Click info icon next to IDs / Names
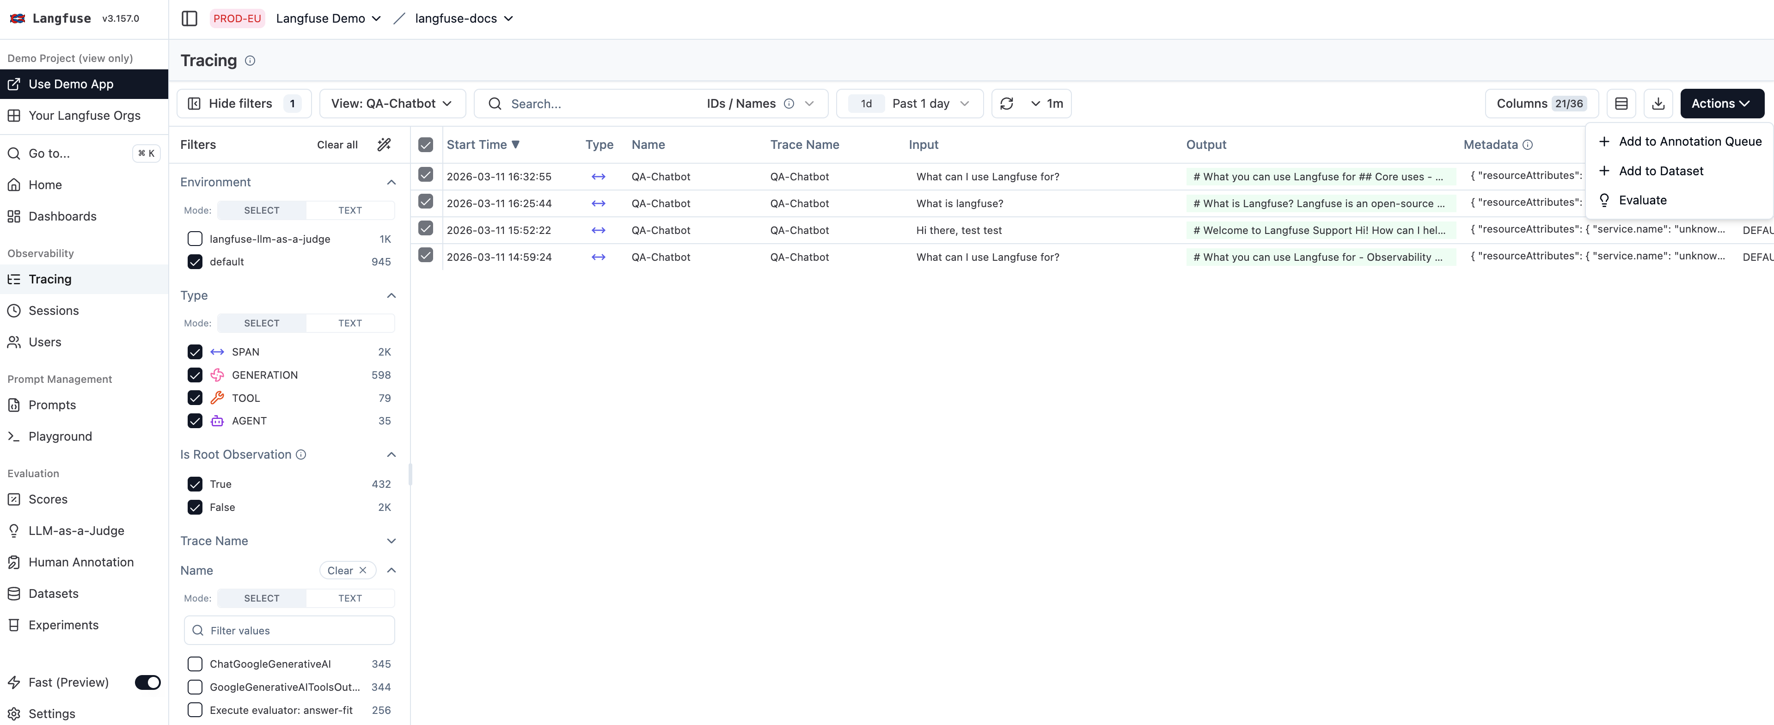Screen dimensions: 1774x725 (x=789, y=104)
